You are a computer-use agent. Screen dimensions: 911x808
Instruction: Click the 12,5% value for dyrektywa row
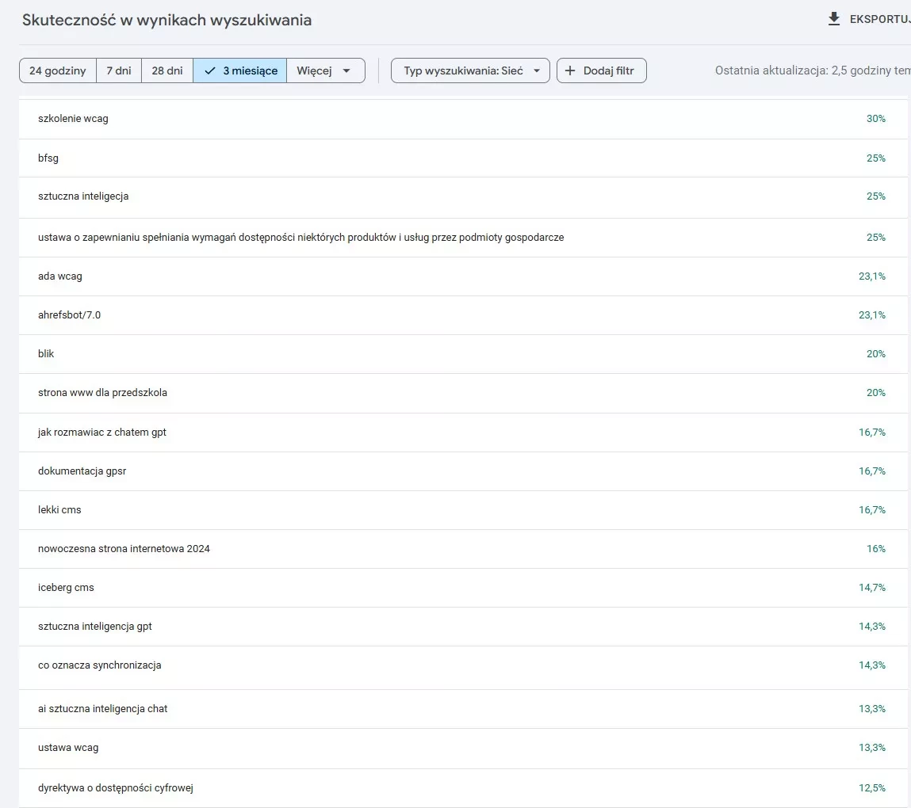(x=872, y=788)
